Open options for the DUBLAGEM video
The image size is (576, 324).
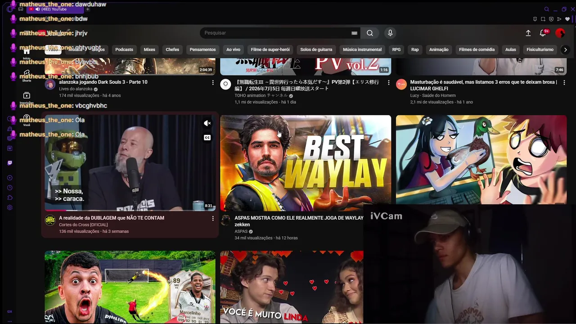click(213, 218)
